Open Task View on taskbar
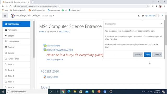167x94 pixels. (57, 92)
